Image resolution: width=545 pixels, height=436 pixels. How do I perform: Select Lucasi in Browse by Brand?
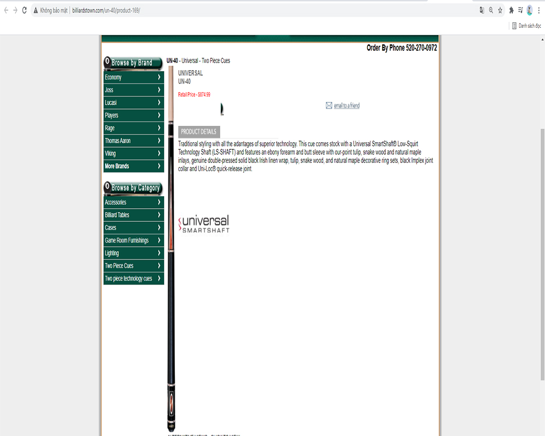134,102
